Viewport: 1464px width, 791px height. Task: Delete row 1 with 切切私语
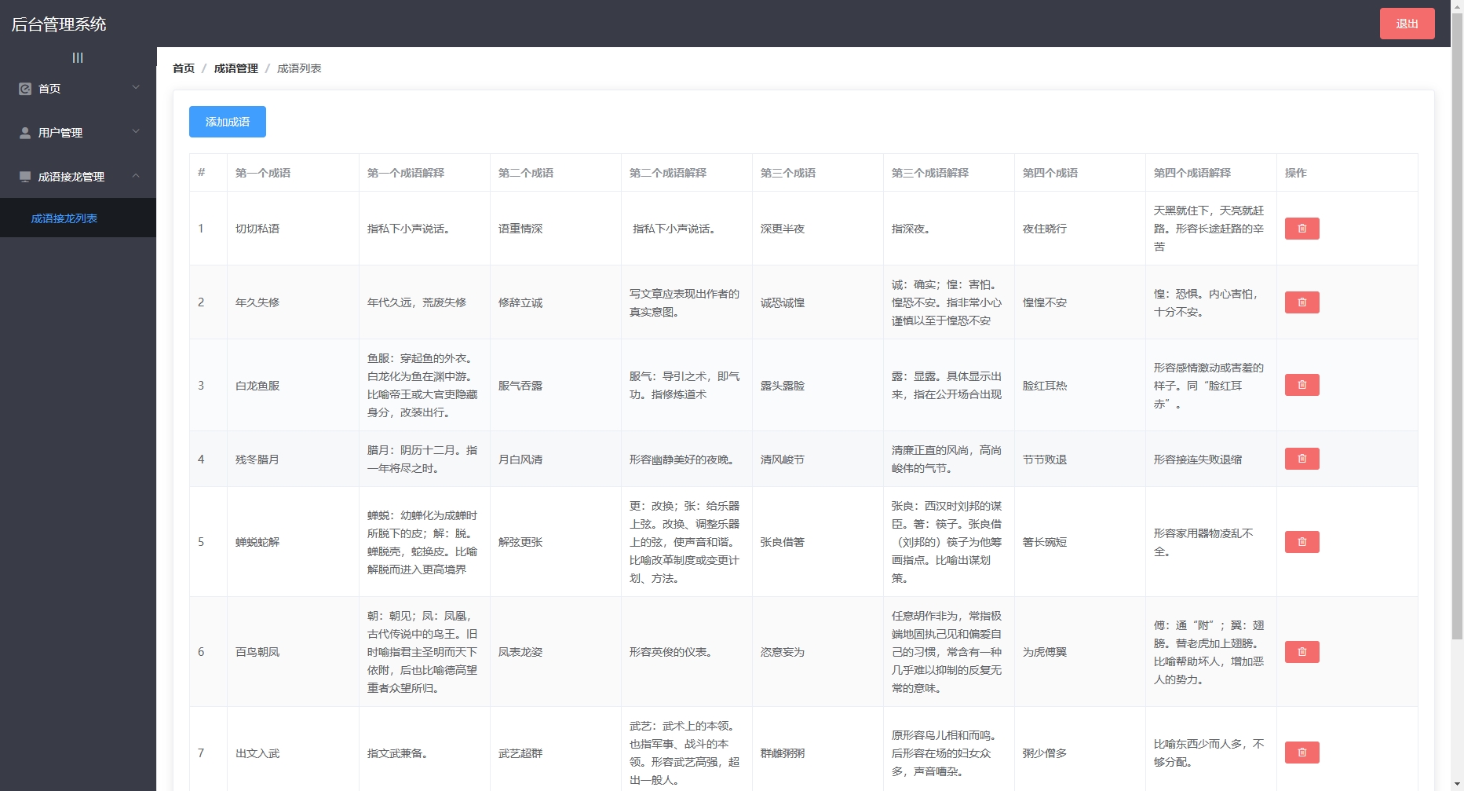tap(1302, 229)
